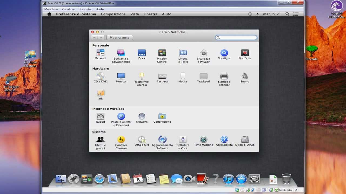This screenshot has height=194, width=346.
Task: Open the VirtualBox Macchina menu
Action: [x=51, y=9]
